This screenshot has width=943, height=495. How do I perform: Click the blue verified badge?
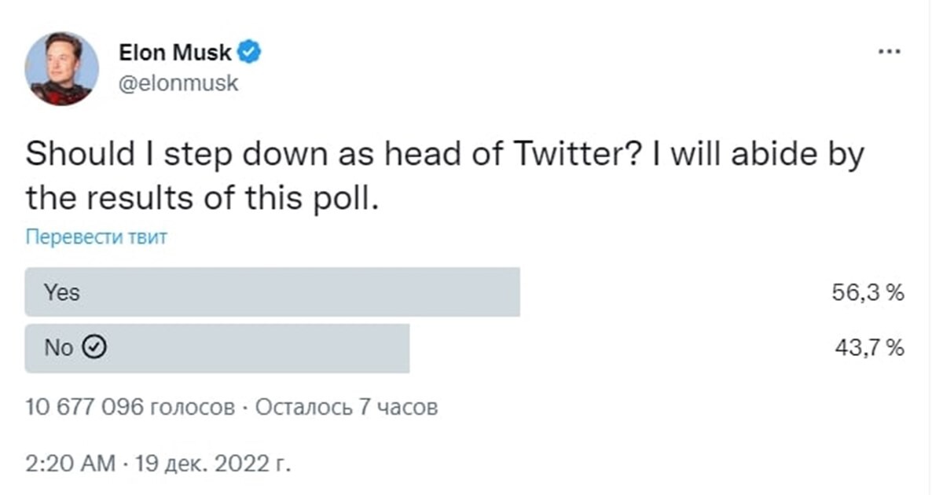click(x=250, y=53)
